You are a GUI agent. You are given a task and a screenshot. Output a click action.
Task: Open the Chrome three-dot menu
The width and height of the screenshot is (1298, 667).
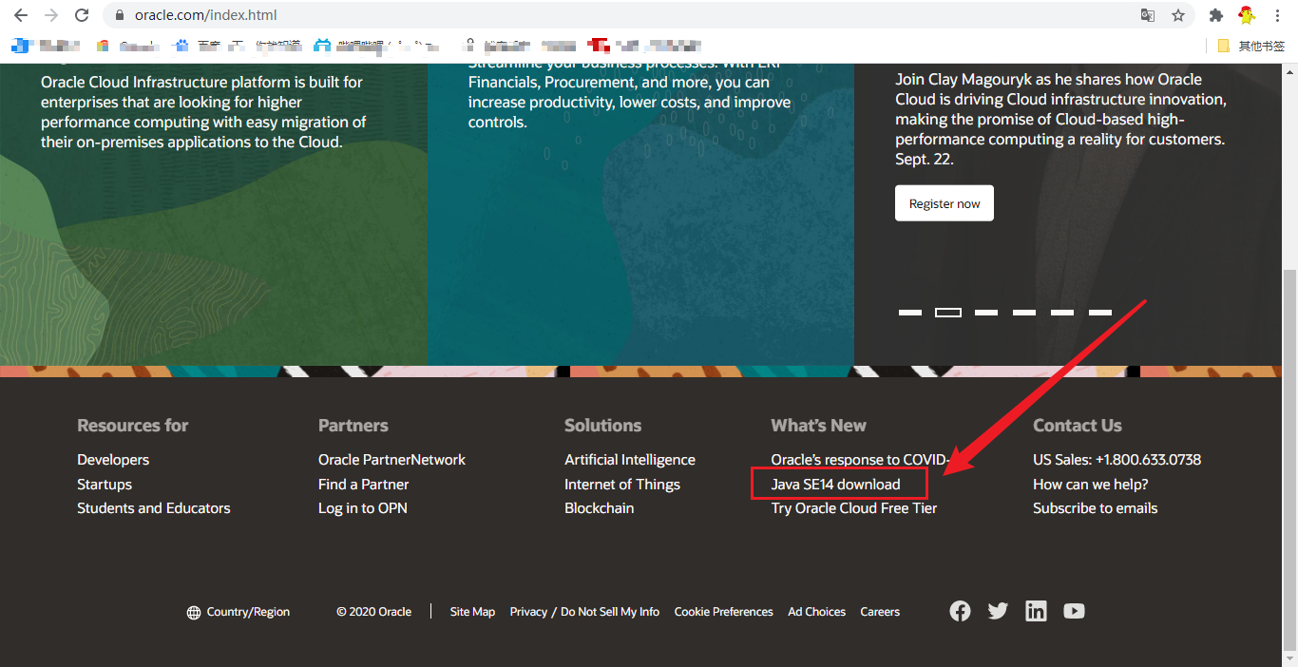click(x=1279, y=15)
